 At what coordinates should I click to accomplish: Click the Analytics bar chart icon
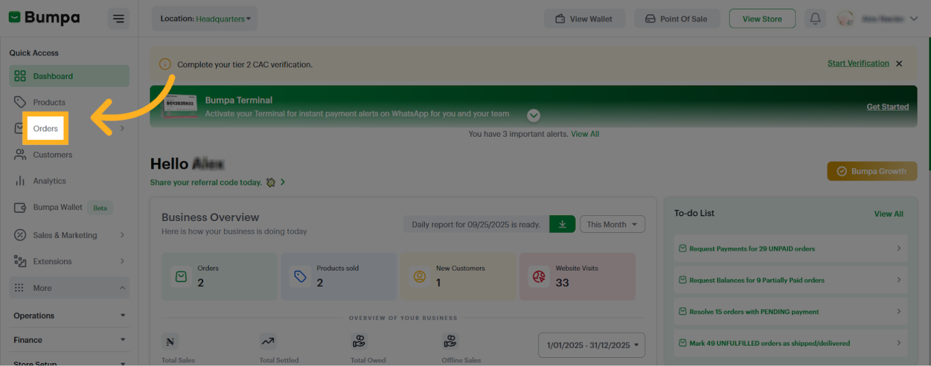(20, 181)
